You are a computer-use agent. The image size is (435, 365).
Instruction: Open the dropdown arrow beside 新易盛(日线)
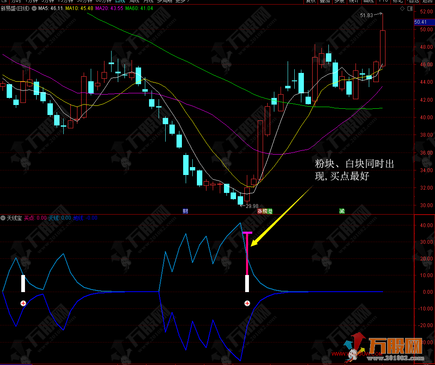click(x=34, y=8)
